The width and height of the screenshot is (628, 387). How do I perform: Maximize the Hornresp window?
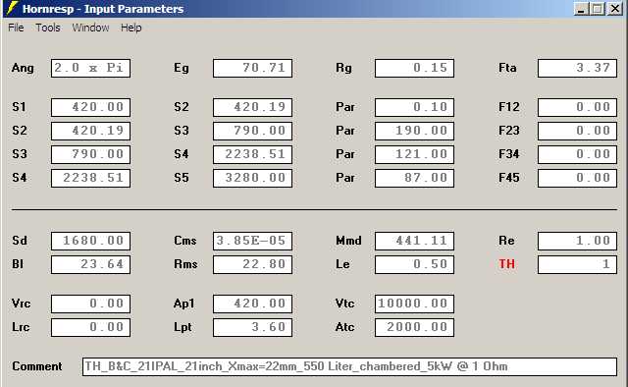tap(598, 9)
